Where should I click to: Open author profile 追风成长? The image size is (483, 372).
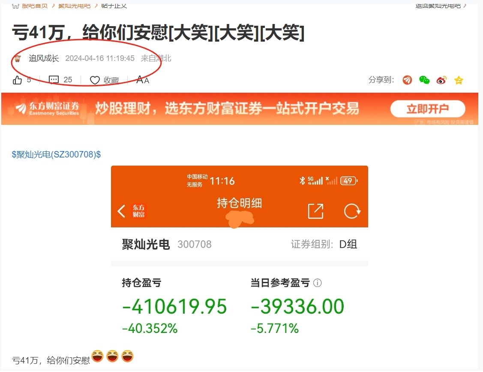[x=44, y=58]
